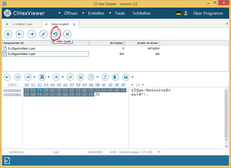
Task: Click the hex pane scroll down arrow
Action: point(226,146)
